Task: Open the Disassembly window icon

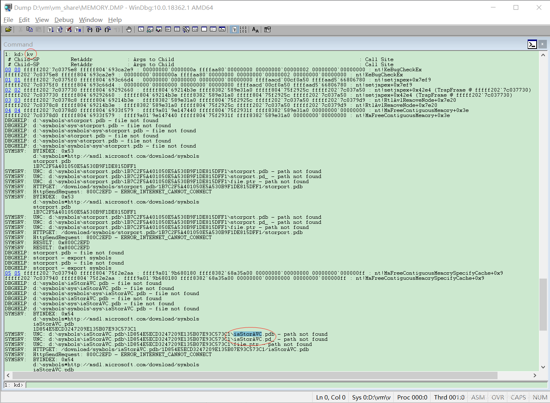Action: 195,29
